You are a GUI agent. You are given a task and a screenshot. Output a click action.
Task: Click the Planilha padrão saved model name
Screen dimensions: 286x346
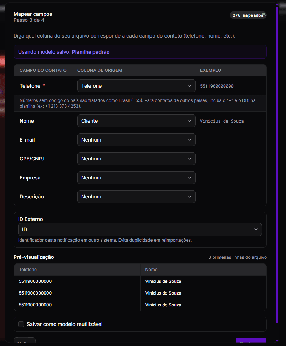[91, 52]
